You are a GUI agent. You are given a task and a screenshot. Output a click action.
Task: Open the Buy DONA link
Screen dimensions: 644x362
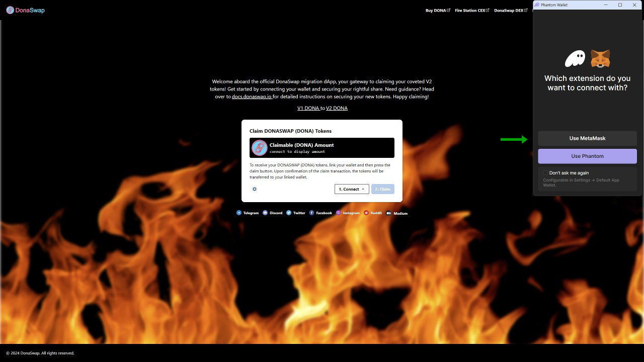pos(438,10)
